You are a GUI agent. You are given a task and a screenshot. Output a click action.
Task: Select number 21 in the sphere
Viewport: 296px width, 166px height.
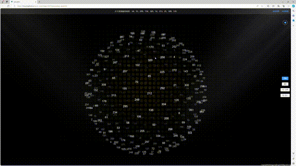pos(175,85)
